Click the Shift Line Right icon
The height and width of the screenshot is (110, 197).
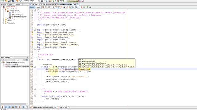point(78,7)
